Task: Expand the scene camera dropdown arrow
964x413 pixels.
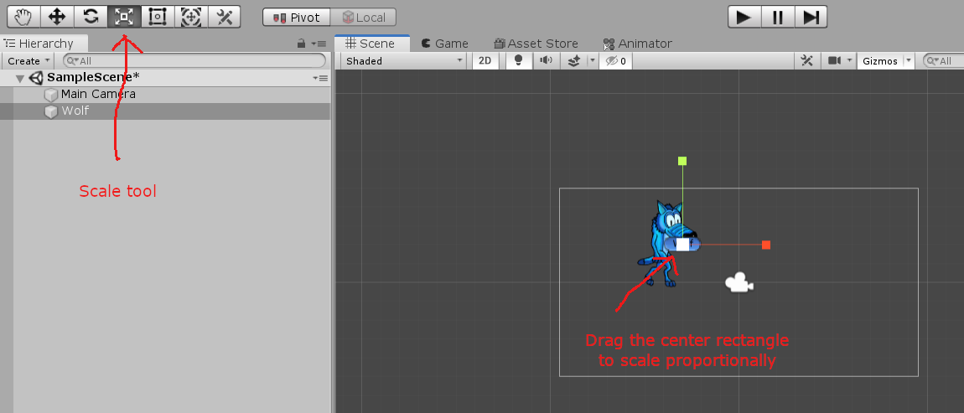Action: 850,61
